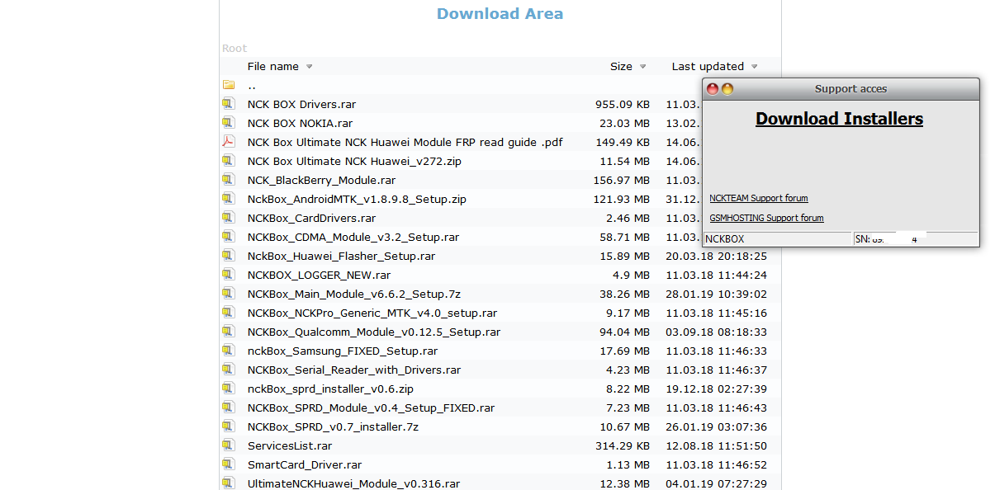Click archive icon beside NCK BOX NOKIA.rar
Screen dimensions: 995x490
click(229, 123)
